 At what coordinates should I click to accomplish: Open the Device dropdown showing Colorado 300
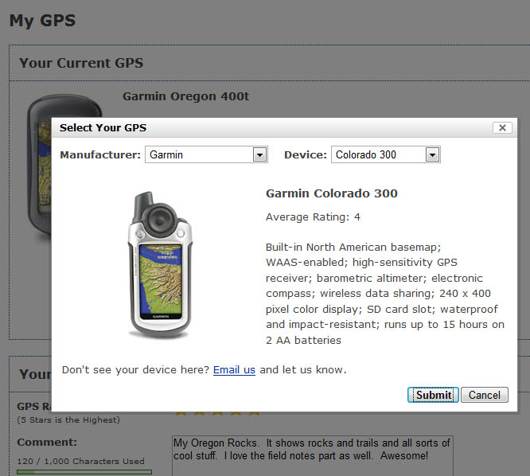tap(386, 154)
